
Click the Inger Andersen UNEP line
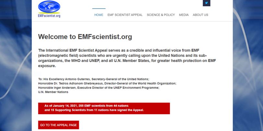(98, 88)
